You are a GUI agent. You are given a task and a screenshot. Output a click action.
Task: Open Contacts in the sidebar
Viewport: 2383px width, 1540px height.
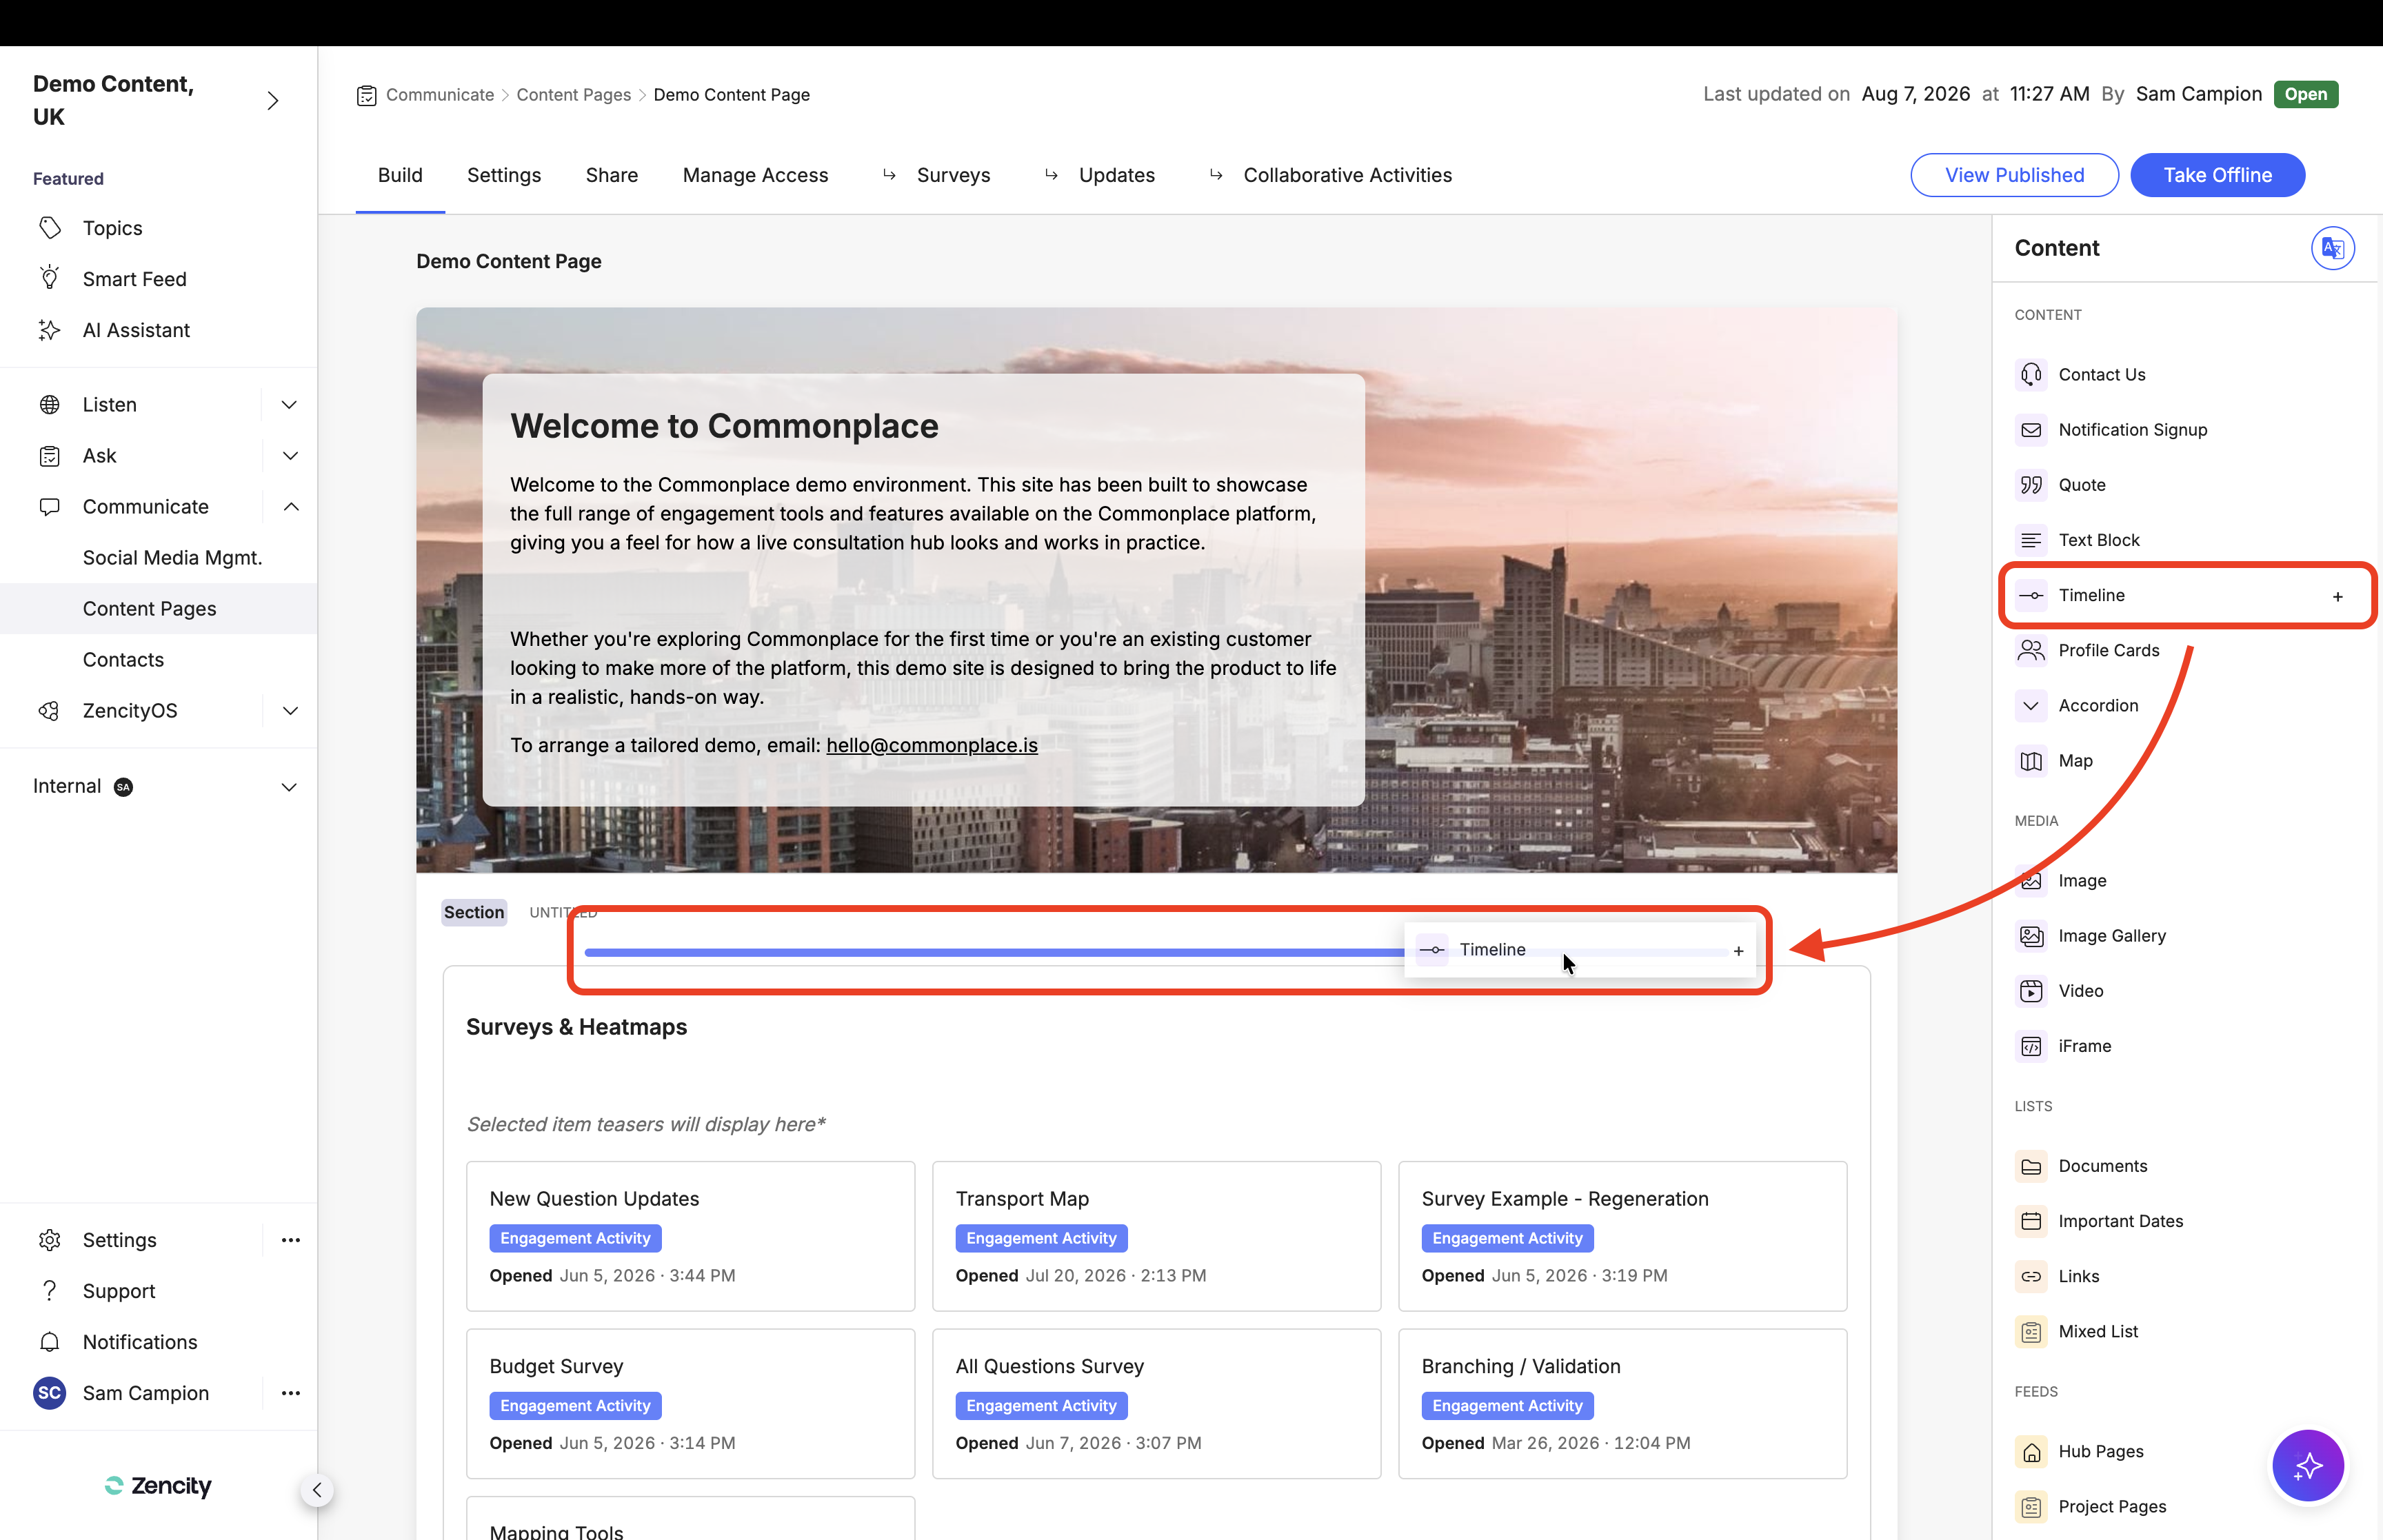pos(123,660)
